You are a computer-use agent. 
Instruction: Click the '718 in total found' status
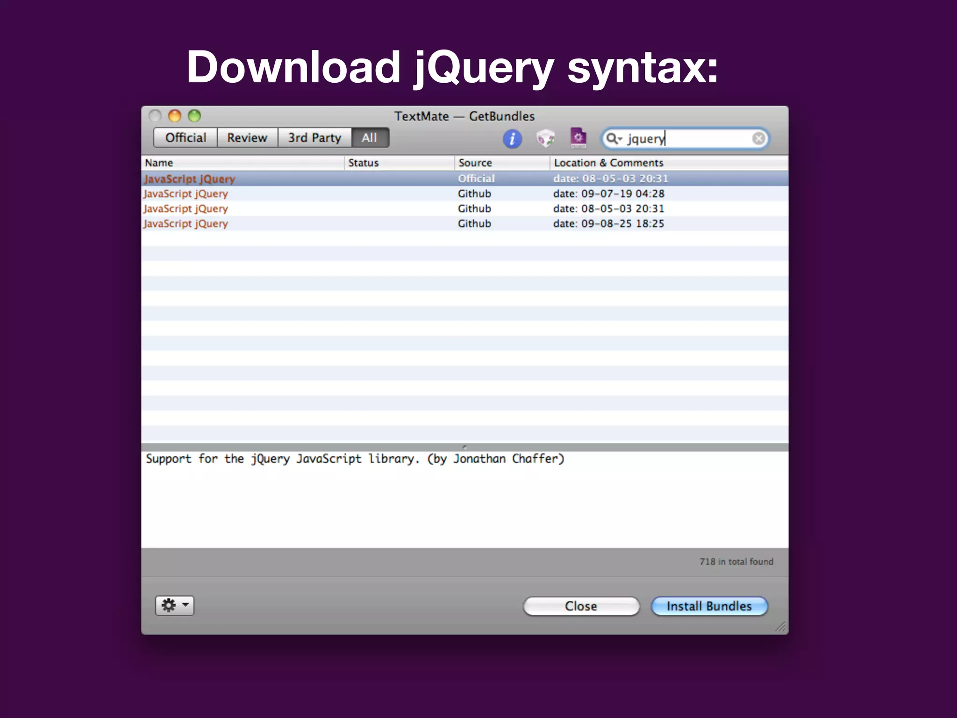[x=736, y=561]
